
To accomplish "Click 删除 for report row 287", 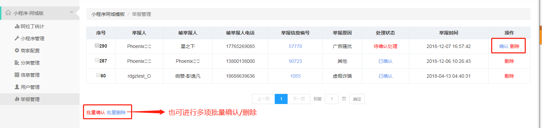I will (509, 61).
